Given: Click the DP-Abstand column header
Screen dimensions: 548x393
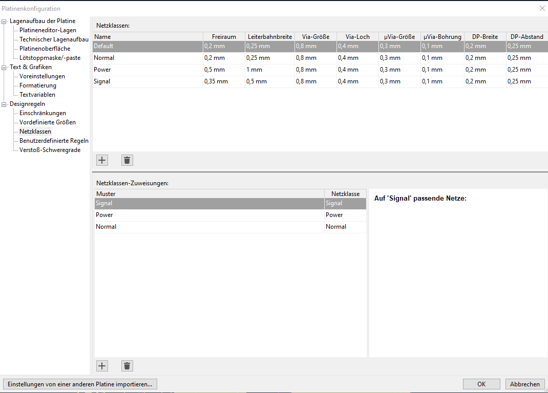Looking at the screenshot, I should point(527,37).
